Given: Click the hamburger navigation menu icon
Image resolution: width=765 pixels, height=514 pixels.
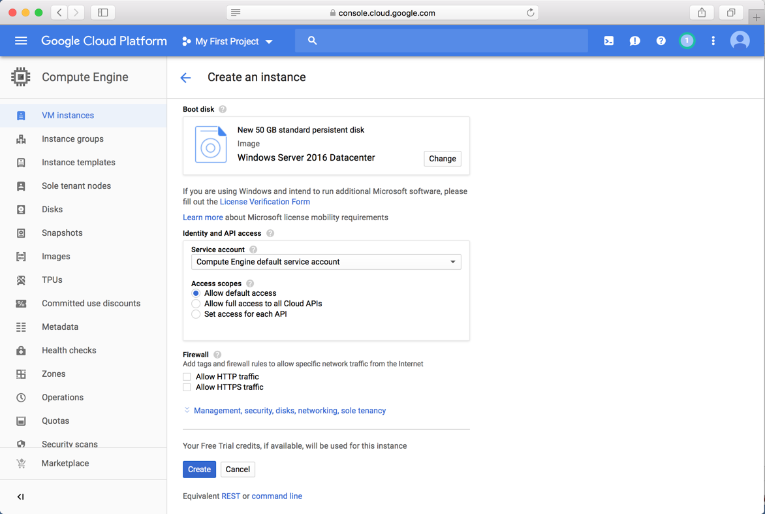Looking at the screenshot, I should click(x=21, y=41).
